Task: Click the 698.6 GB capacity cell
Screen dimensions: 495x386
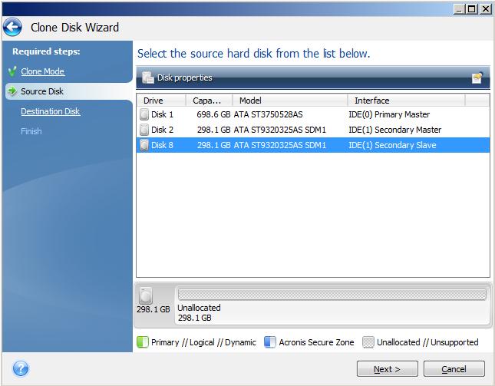Action: (213, 114)
